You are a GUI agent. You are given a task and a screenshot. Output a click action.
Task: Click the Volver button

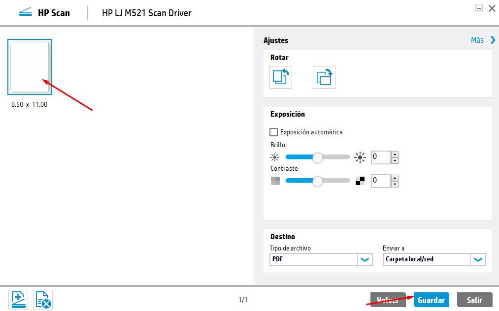coord(388,300)
